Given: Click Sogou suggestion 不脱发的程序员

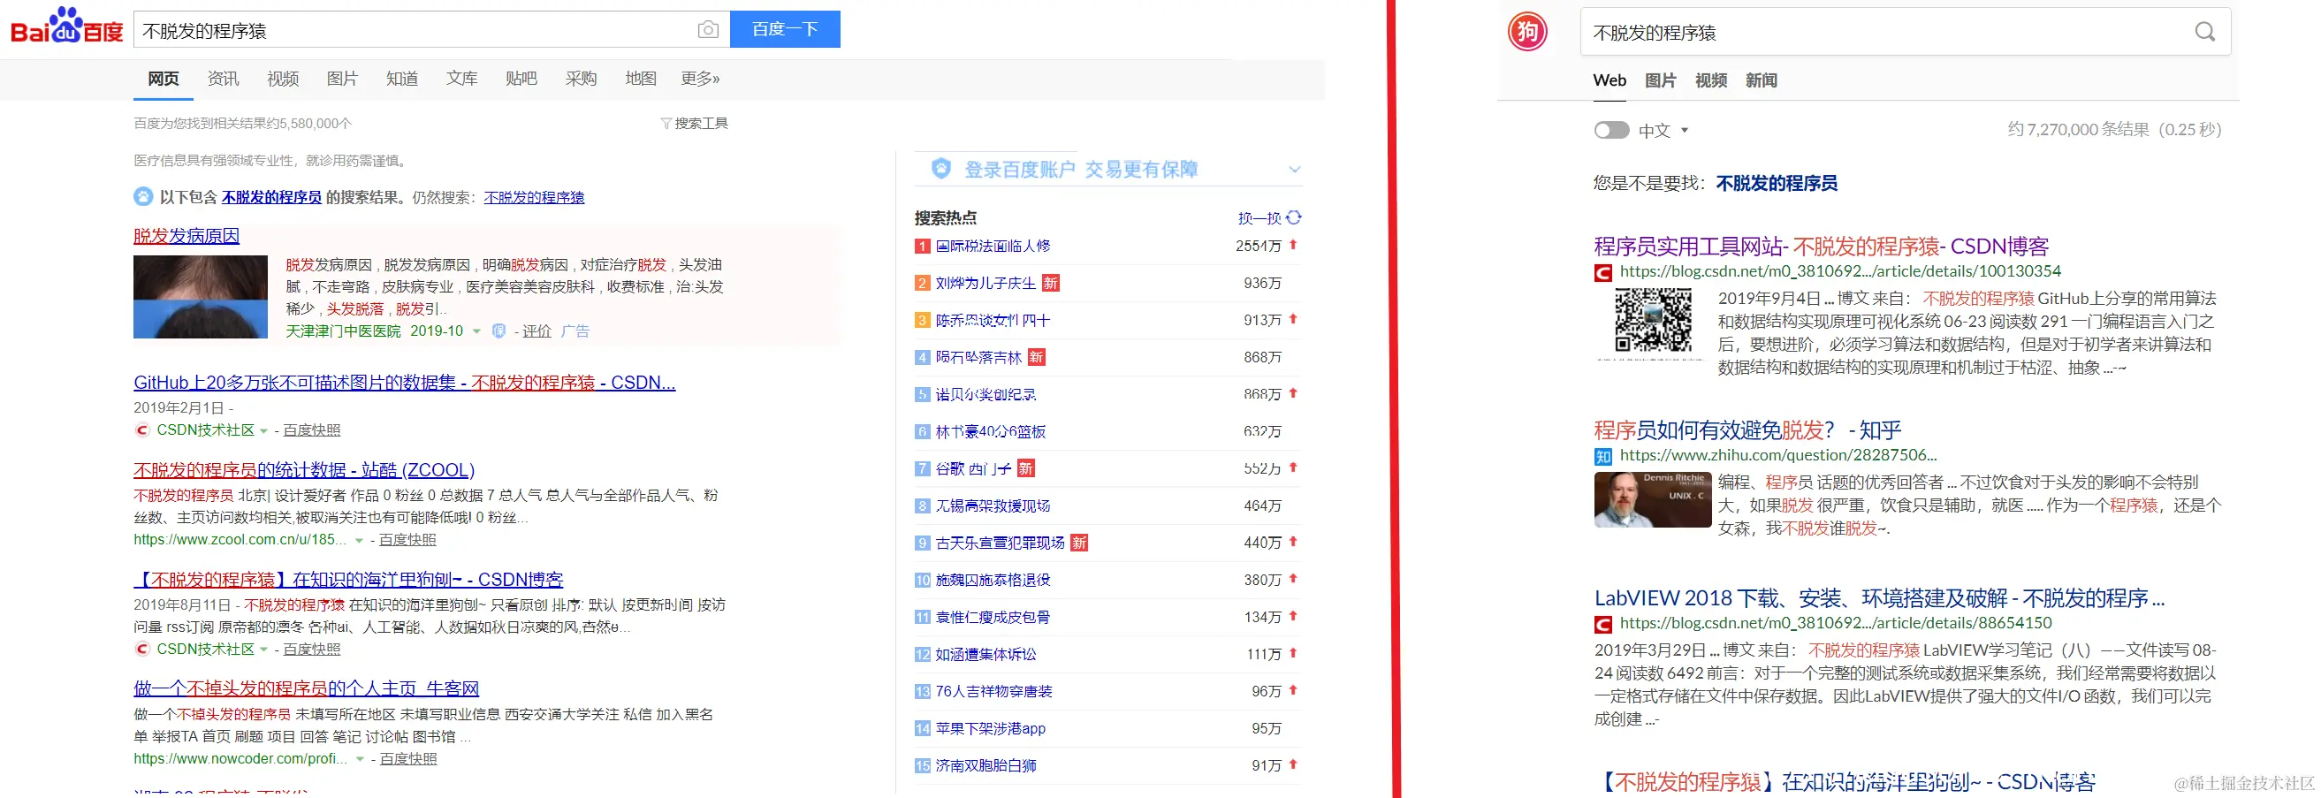Looking at the screenshot, I should tap(1776, 183).
